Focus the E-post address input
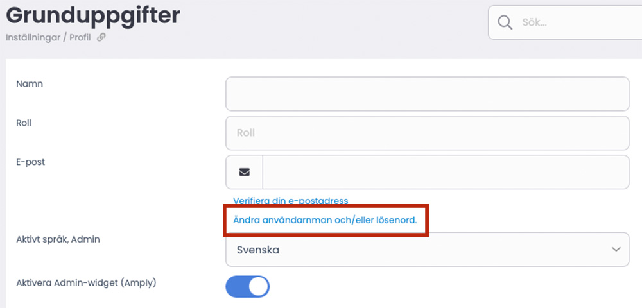642x308 pixels. [445, 172]
